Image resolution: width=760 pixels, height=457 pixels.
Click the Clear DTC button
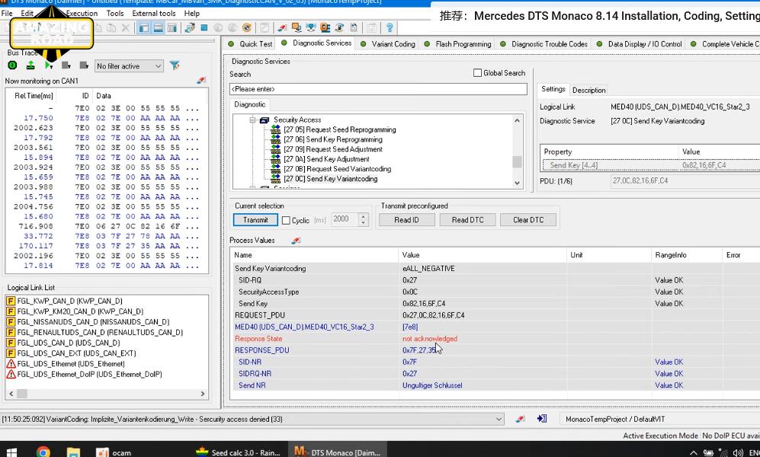(528, 220)
